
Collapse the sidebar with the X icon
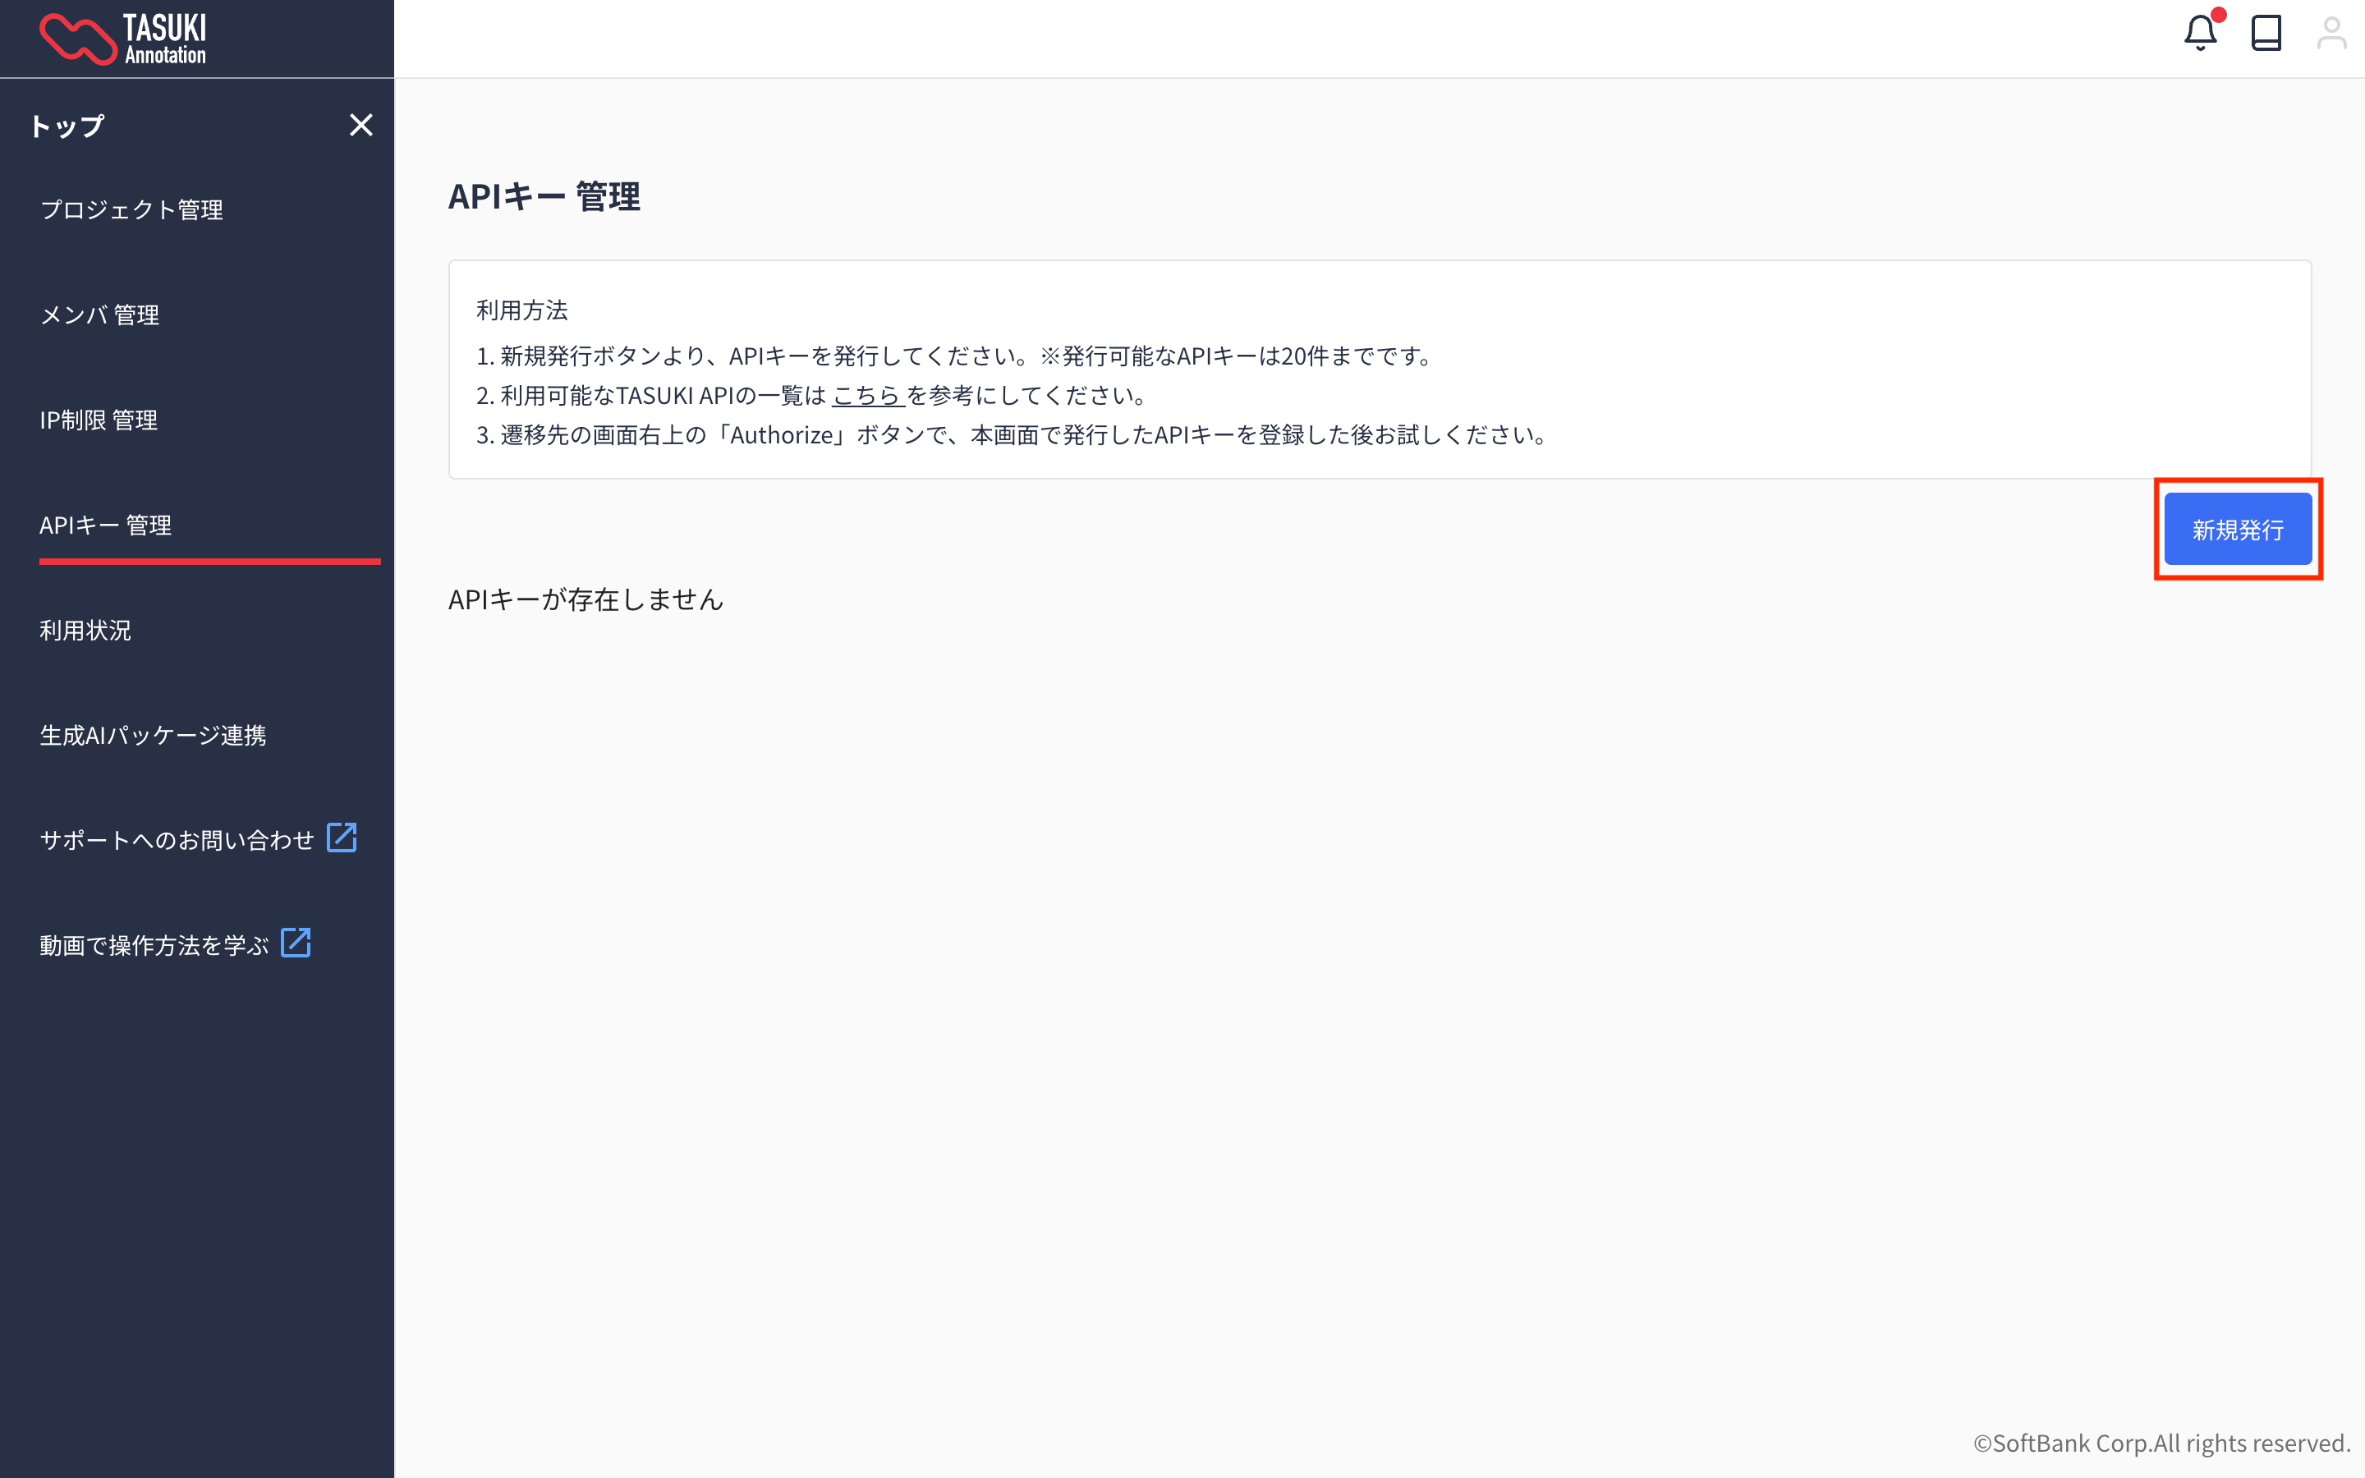point(361,124)
